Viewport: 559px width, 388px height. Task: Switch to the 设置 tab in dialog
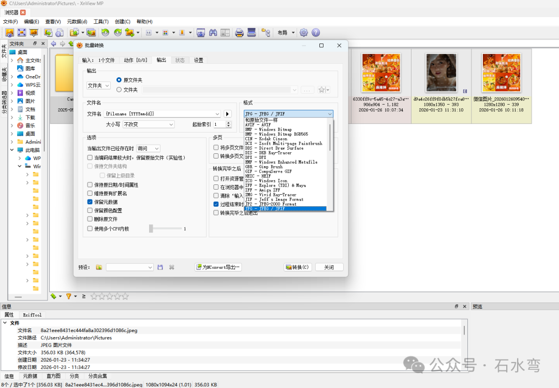[199, 60]
